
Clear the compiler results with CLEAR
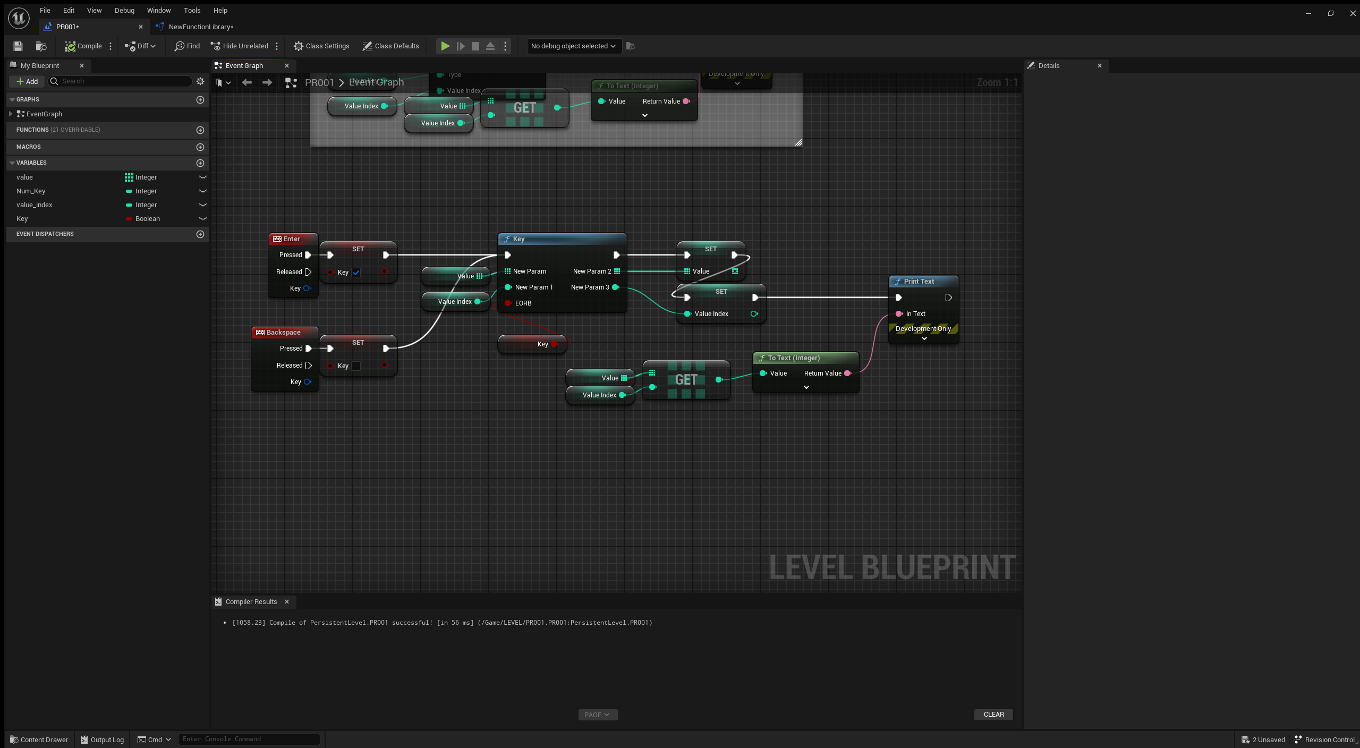pyautogui.click(x=993, y=715)
